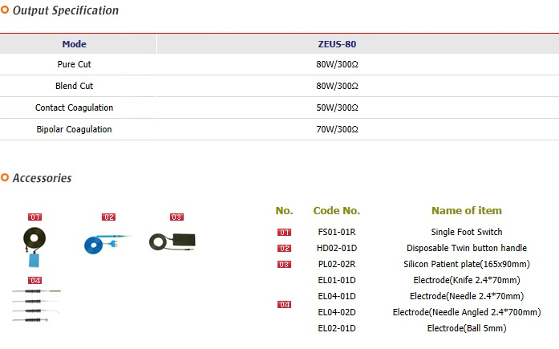The image size is (559, 349).
Task: Select code FS01-01R
Action: [337, 232]
